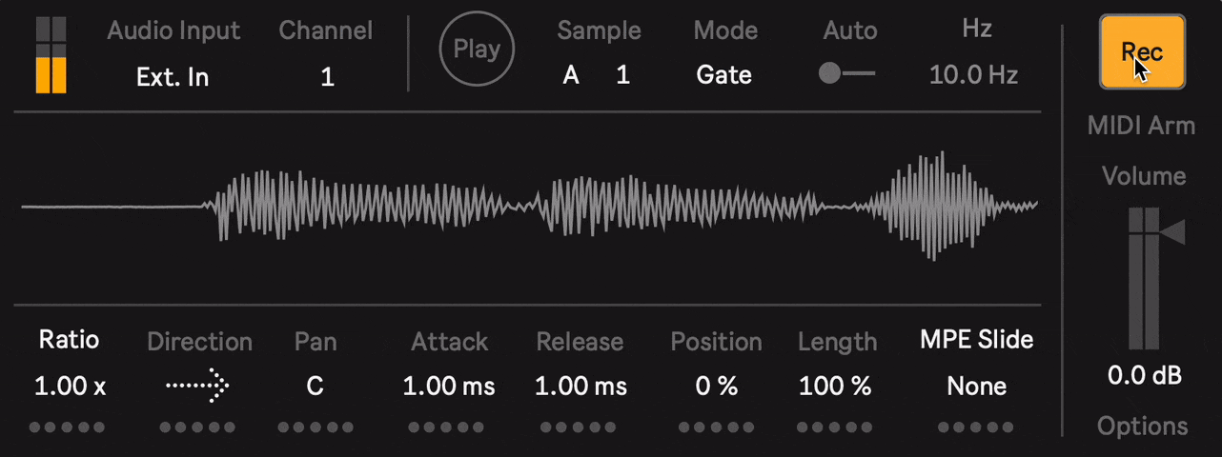Click the dots below Pan
The width and height of the screenshot is (1222, 457).
click(x=316, y=427)
